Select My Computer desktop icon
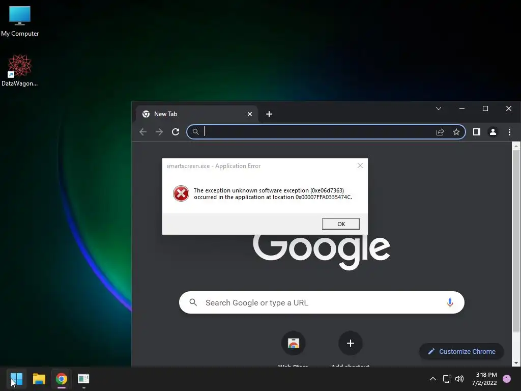Viewport: 521px width, 391px height. click(x=20, y=21)
